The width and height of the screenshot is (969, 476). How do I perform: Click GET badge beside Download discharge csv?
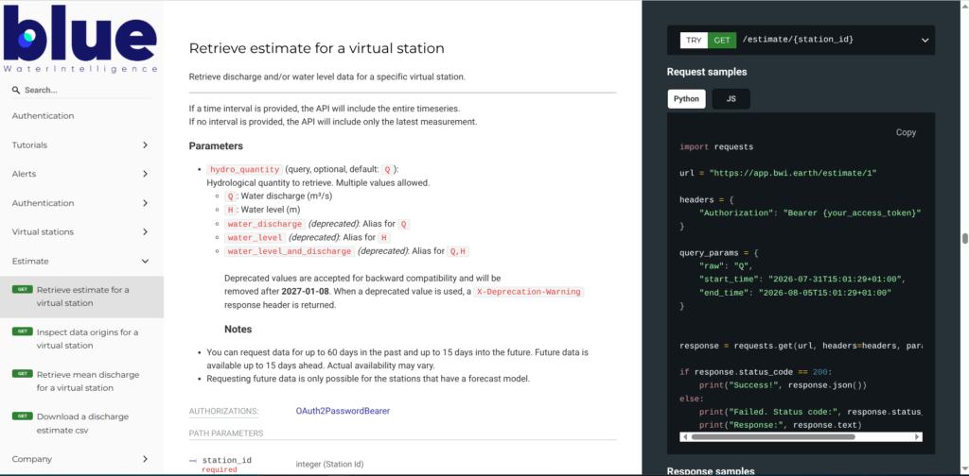coord(22,416)
